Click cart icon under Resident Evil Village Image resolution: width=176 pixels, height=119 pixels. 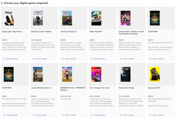(121, 115)
